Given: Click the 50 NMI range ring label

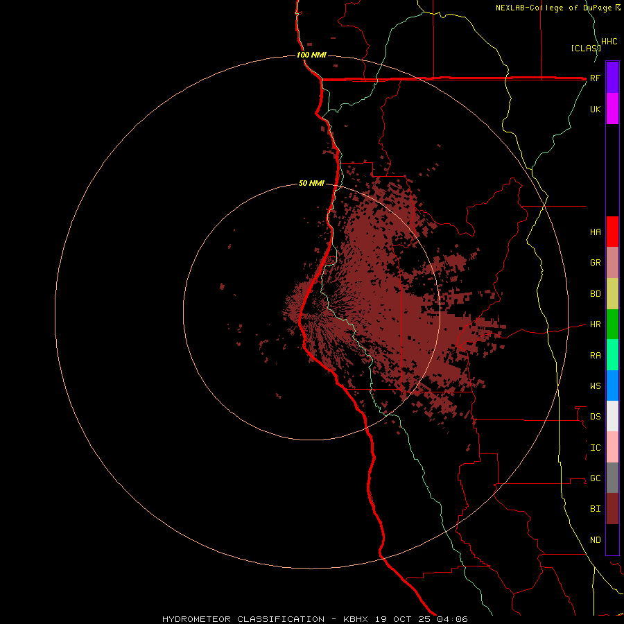Looking at the screenshot, I should (311, 183).
